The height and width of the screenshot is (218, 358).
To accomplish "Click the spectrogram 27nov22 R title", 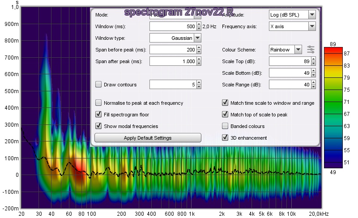I will click(x=179, y=12).
